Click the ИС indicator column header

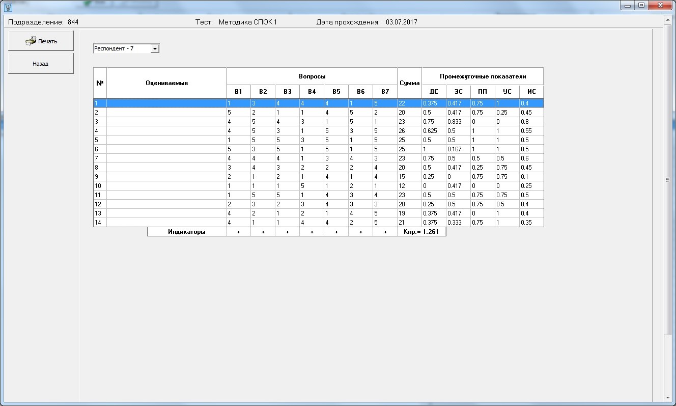[531, 92]
